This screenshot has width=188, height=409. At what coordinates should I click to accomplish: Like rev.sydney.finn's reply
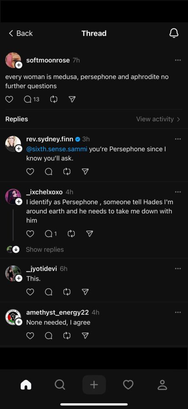30,171
